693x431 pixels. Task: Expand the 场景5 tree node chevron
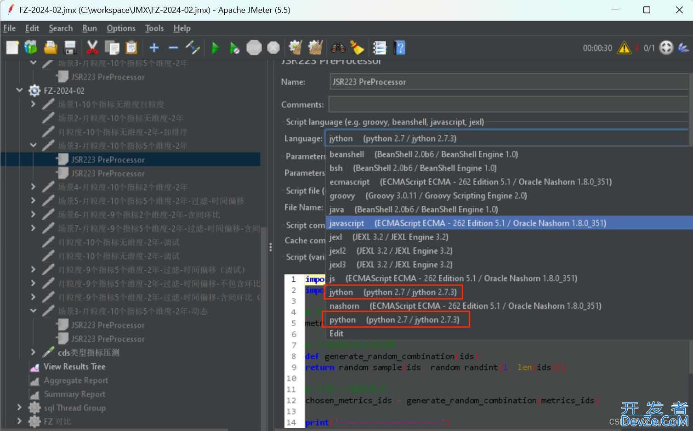pos(33,201)
